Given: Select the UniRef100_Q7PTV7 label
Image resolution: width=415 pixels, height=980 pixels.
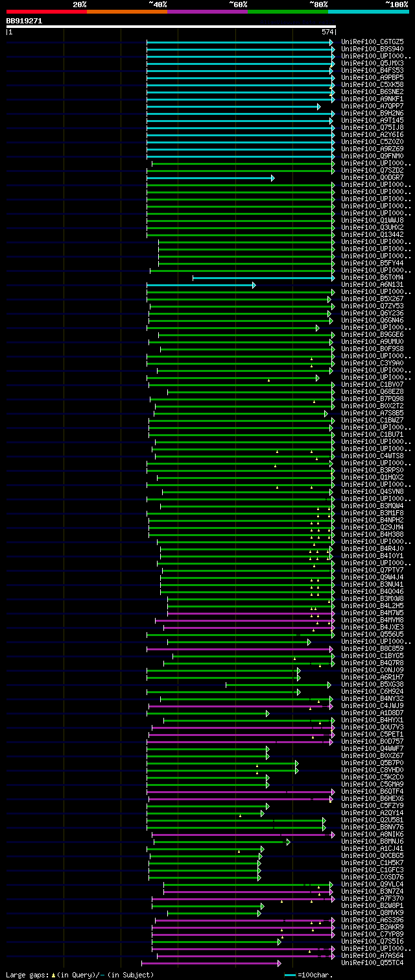Looking at the screenshot, I should pos(372,570).
